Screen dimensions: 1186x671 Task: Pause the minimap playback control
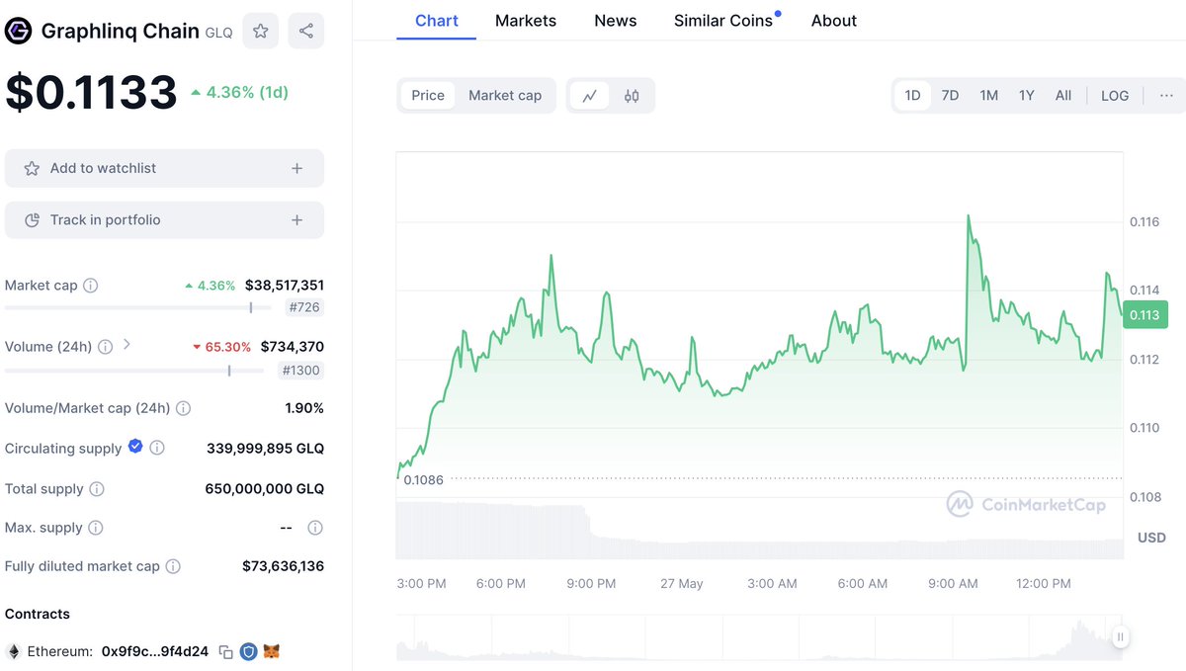click(x=1120, y=637)
